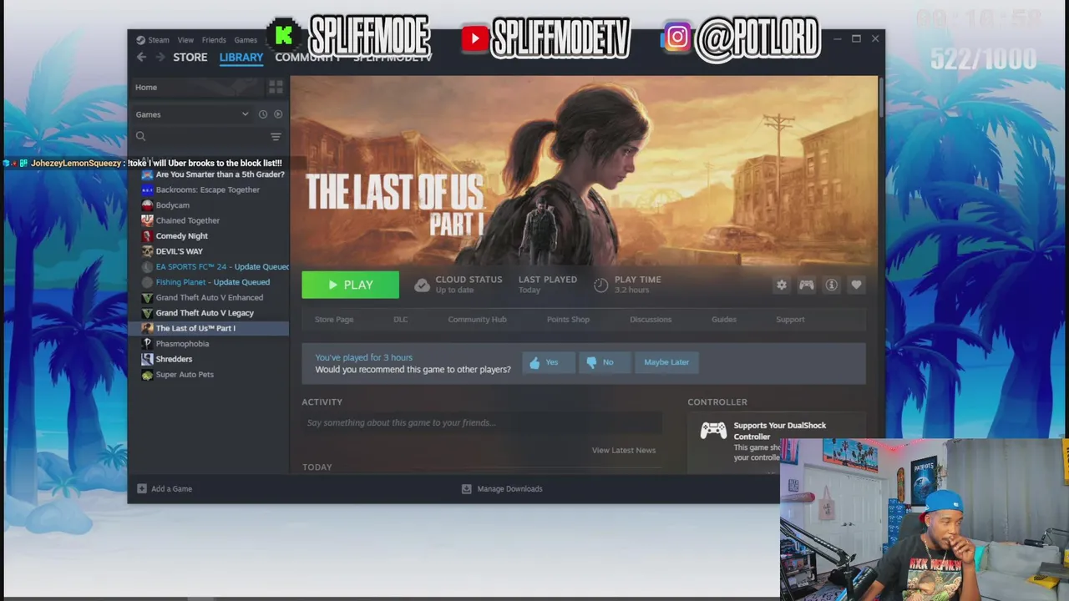Click the thumbs down No button

pyautogui.click(x=605, y=362)
